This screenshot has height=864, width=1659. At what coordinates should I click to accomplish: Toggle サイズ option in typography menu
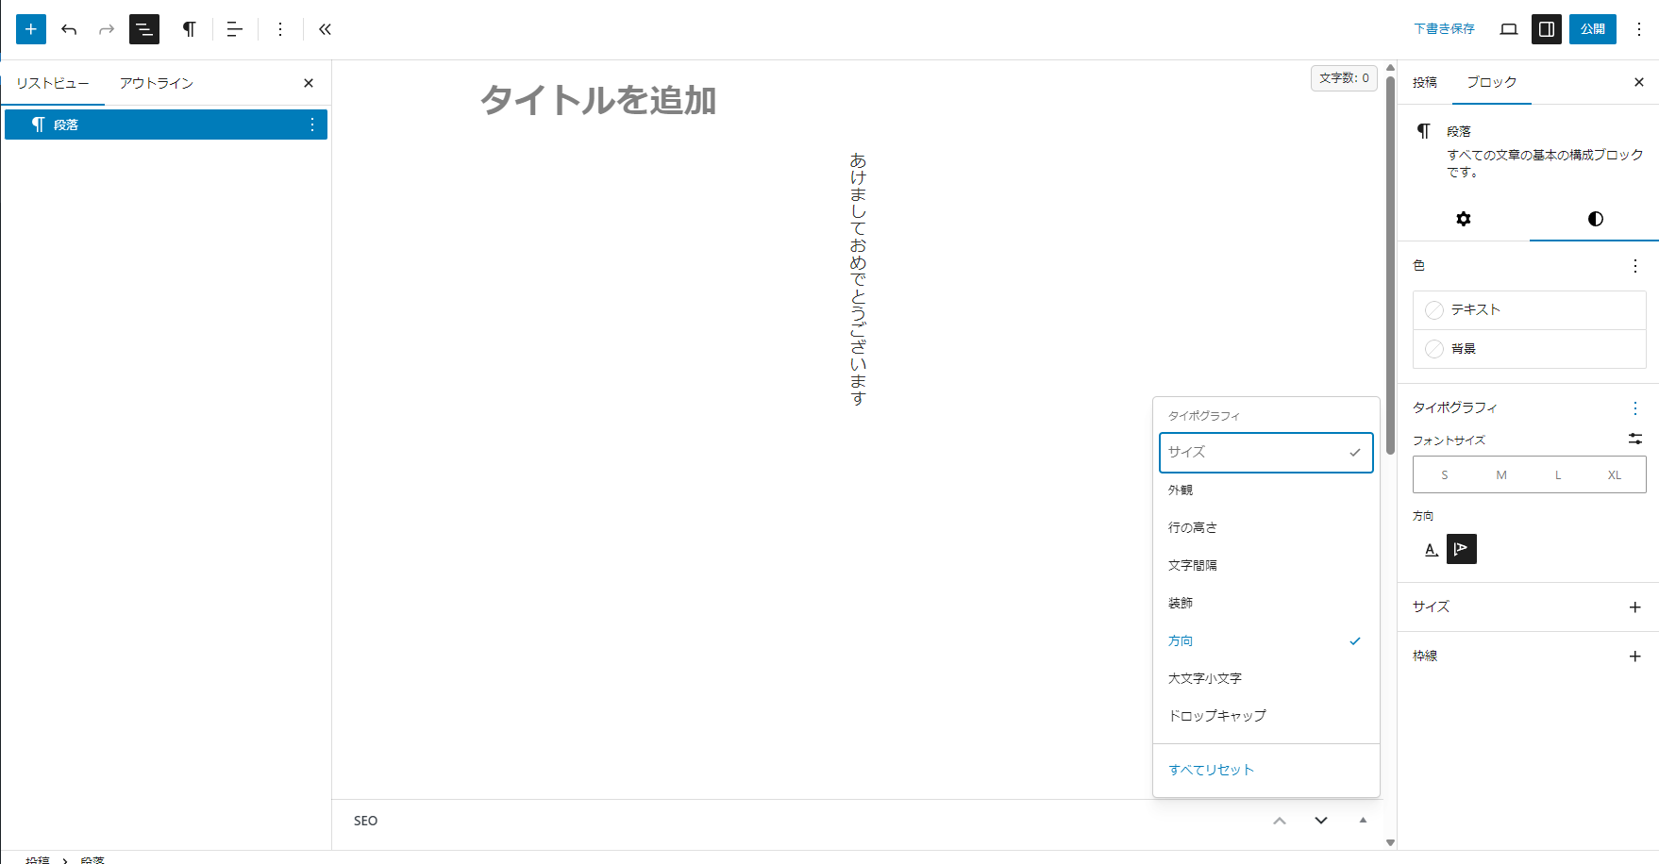tap(1265, 453)
